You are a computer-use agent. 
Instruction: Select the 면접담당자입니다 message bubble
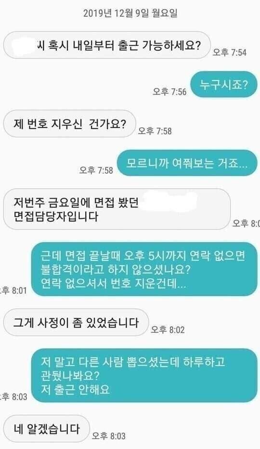(117, 209)
